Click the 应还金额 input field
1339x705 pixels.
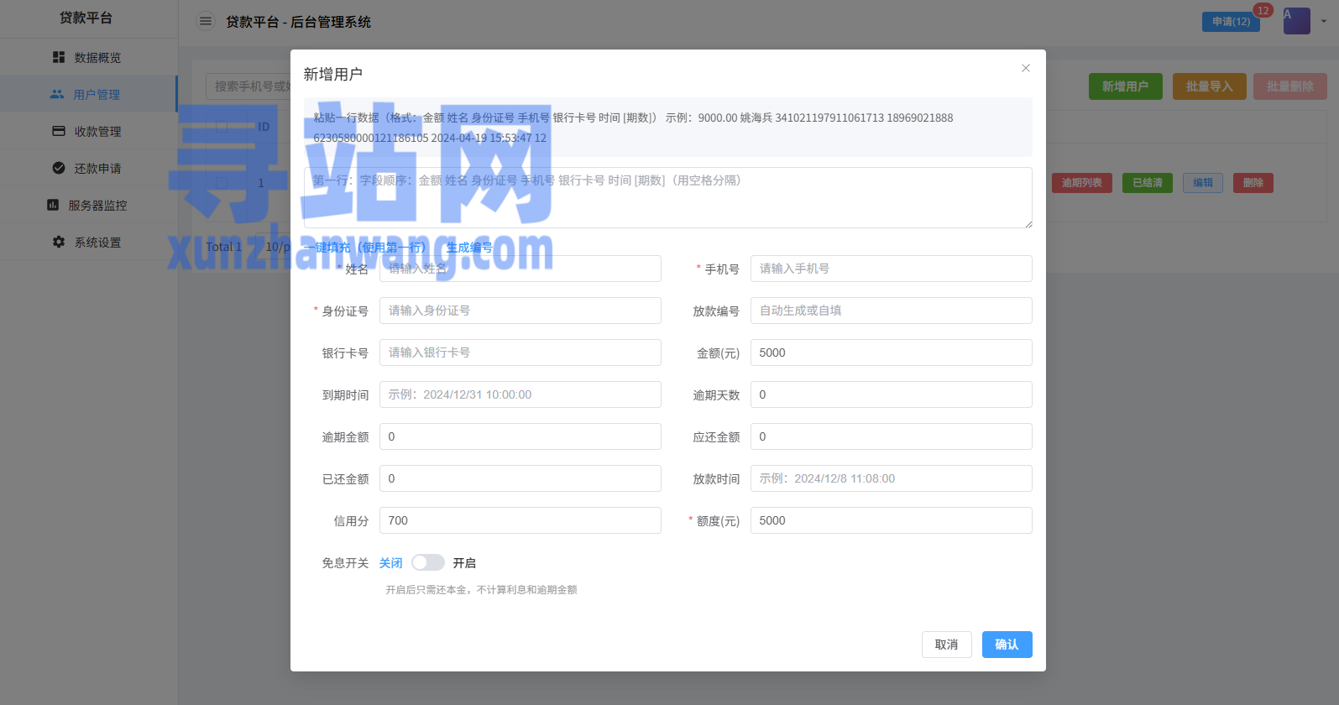coord(892,436)
